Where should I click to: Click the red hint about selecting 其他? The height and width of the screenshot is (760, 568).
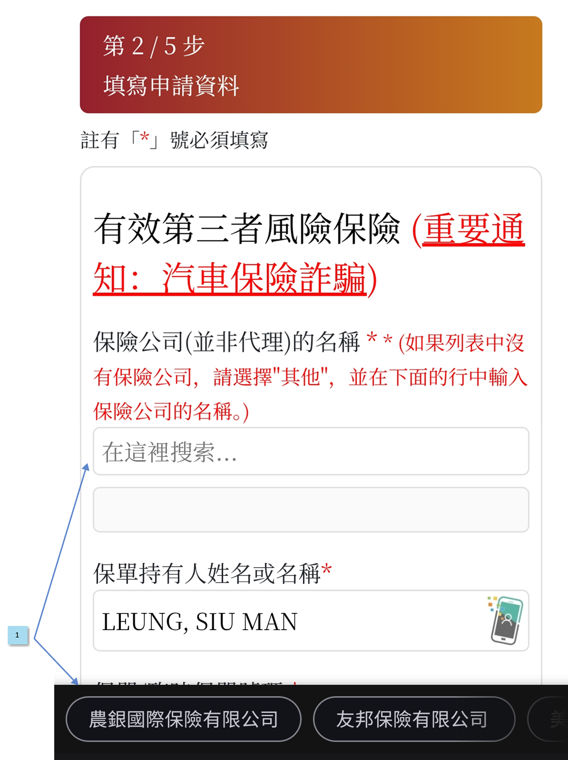[310, 376]
